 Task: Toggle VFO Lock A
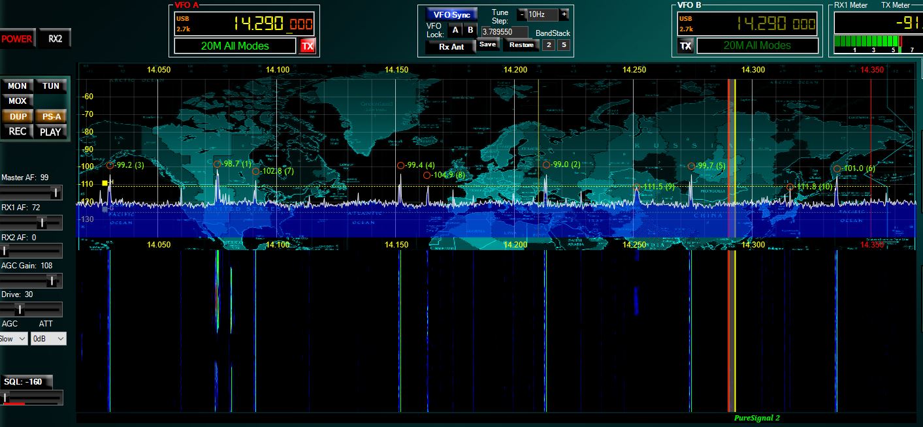pos(456,29)
